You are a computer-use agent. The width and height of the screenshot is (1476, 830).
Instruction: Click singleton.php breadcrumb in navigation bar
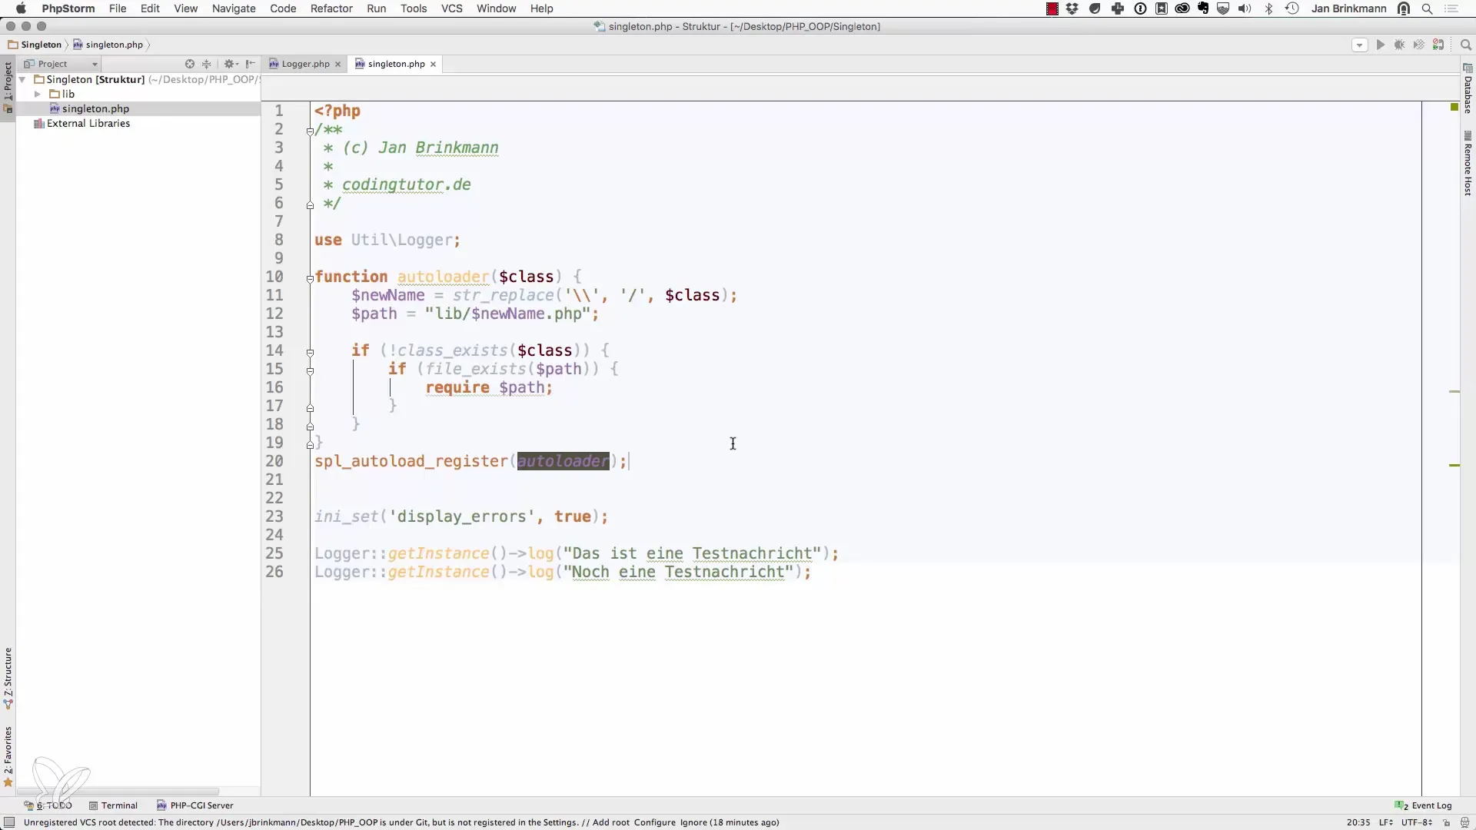click(x=108, y=45)
